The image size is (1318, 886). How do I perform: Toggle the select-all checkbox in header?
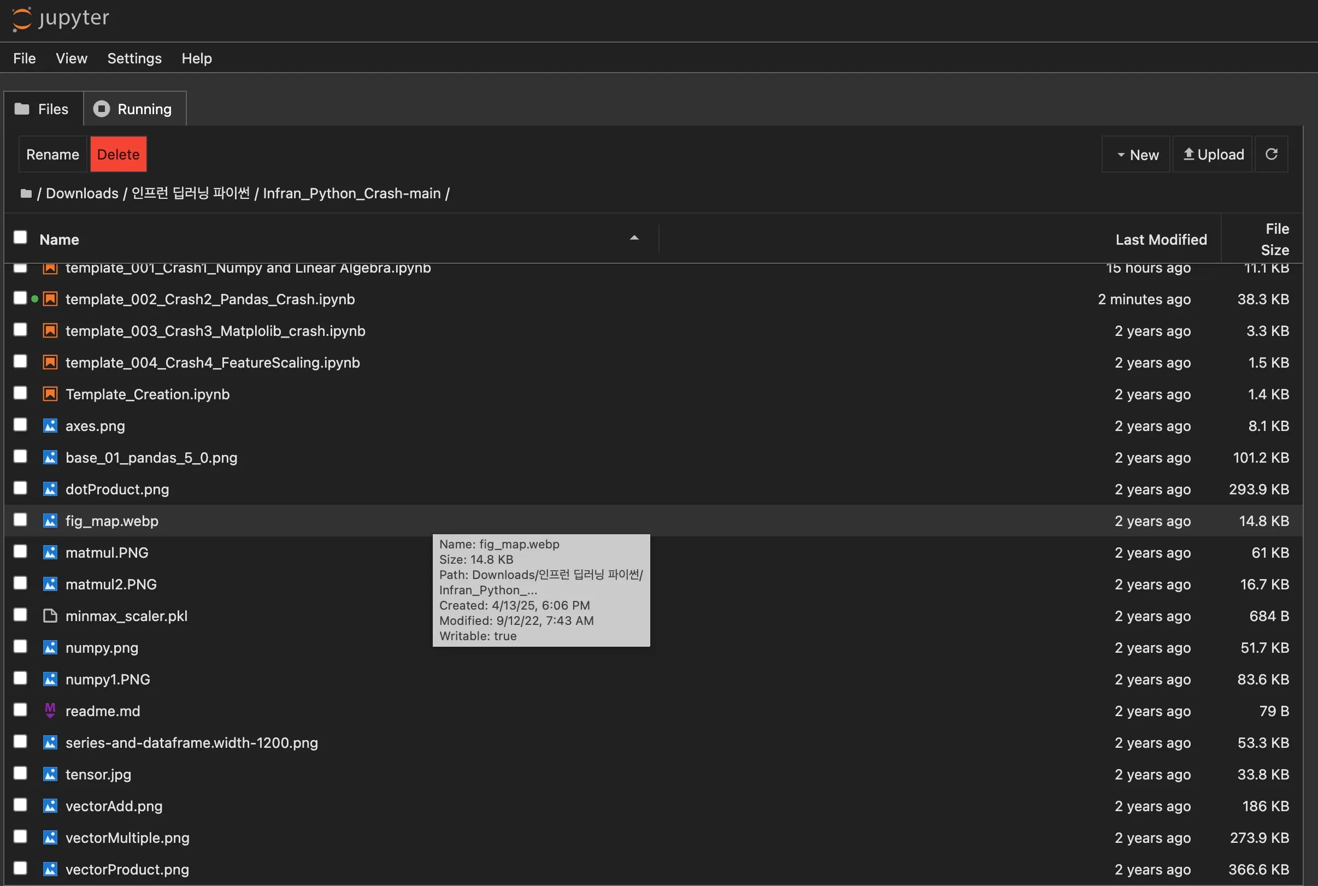20,237
